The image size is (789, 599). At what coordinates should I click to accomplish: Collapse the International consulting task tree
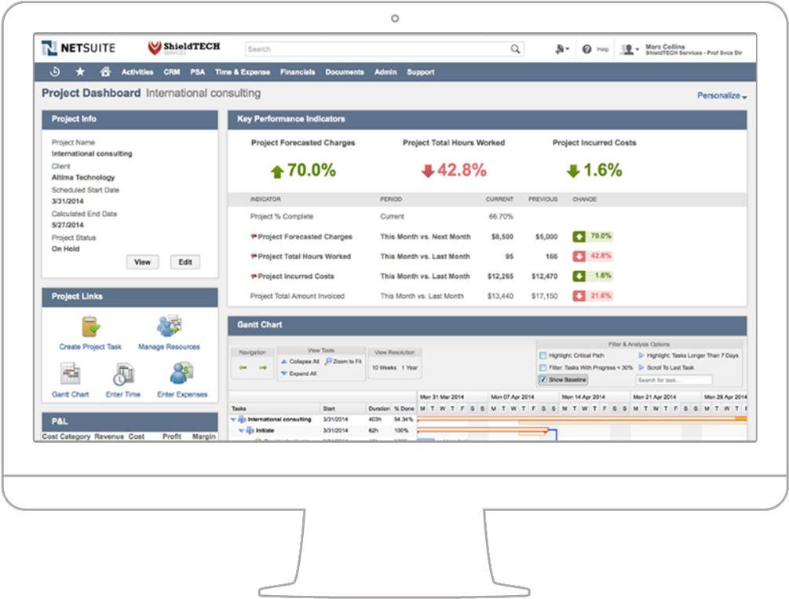point(232,419)
